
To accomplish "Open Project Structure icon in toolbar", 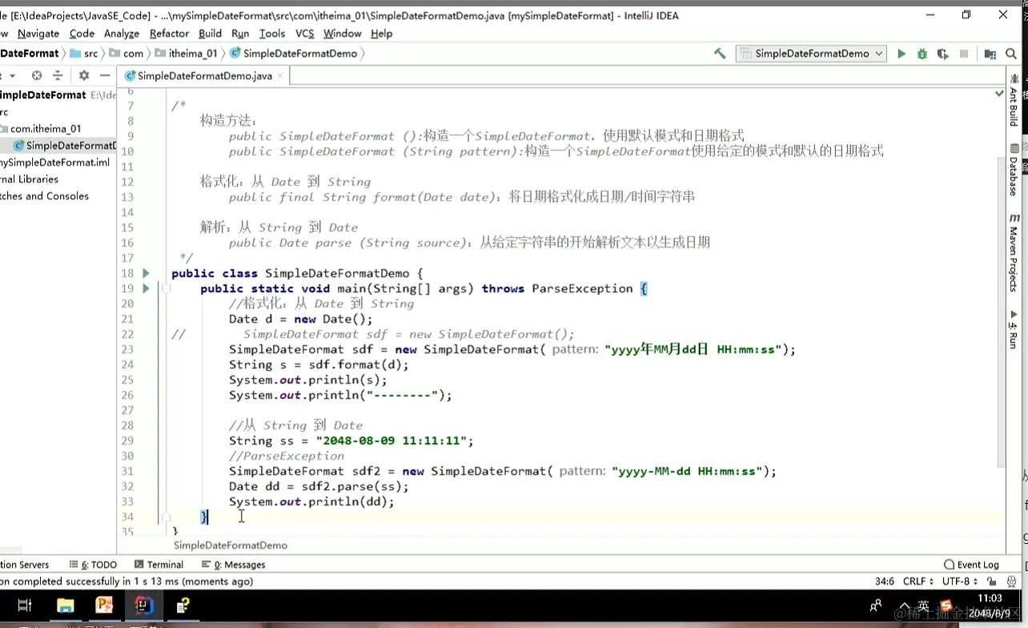I will tap(990, 54).
